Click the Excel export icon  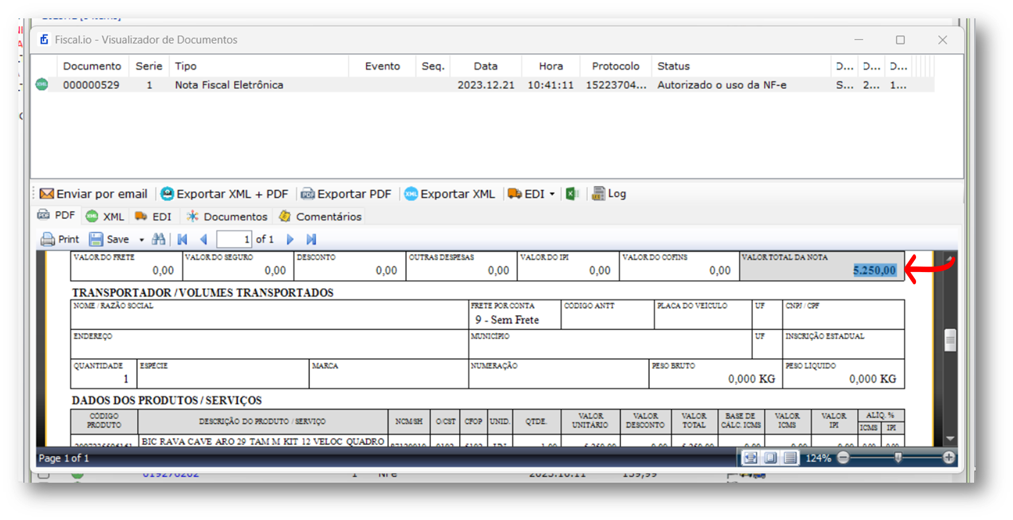[572, 194]
